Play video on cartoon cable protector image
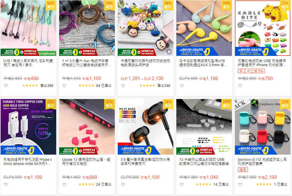This screenshot has height=196, width=292. tap(169, 52)
